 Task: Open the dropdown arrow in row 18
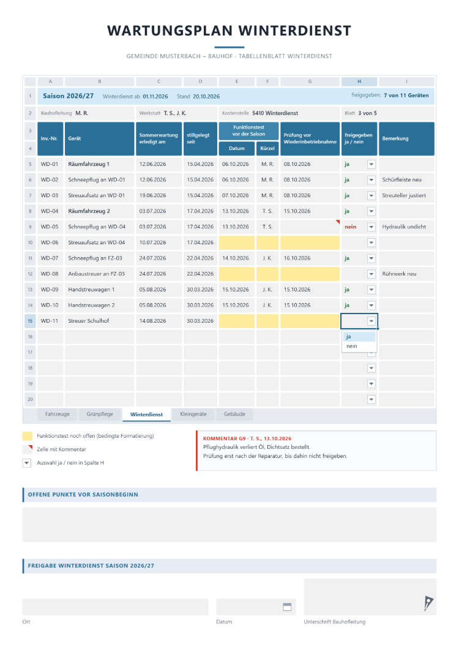[371, 368]
